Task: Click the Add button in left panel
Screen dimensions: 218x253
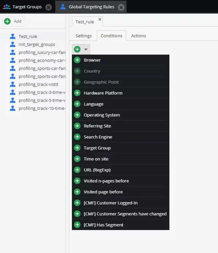Action: pos(13,21)
